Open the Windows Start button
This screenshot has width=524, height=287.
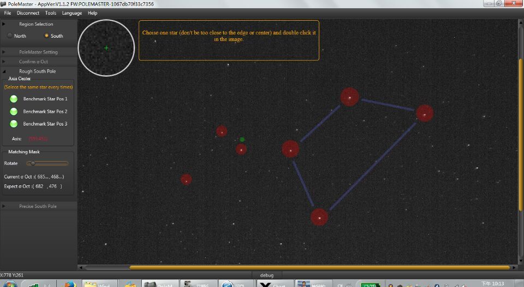[9, 284]
